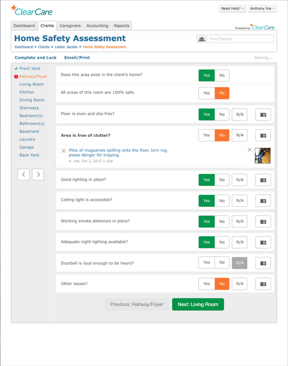Open the Anthony Ina user menu
The image size is (288, 366).
(262, 8)
